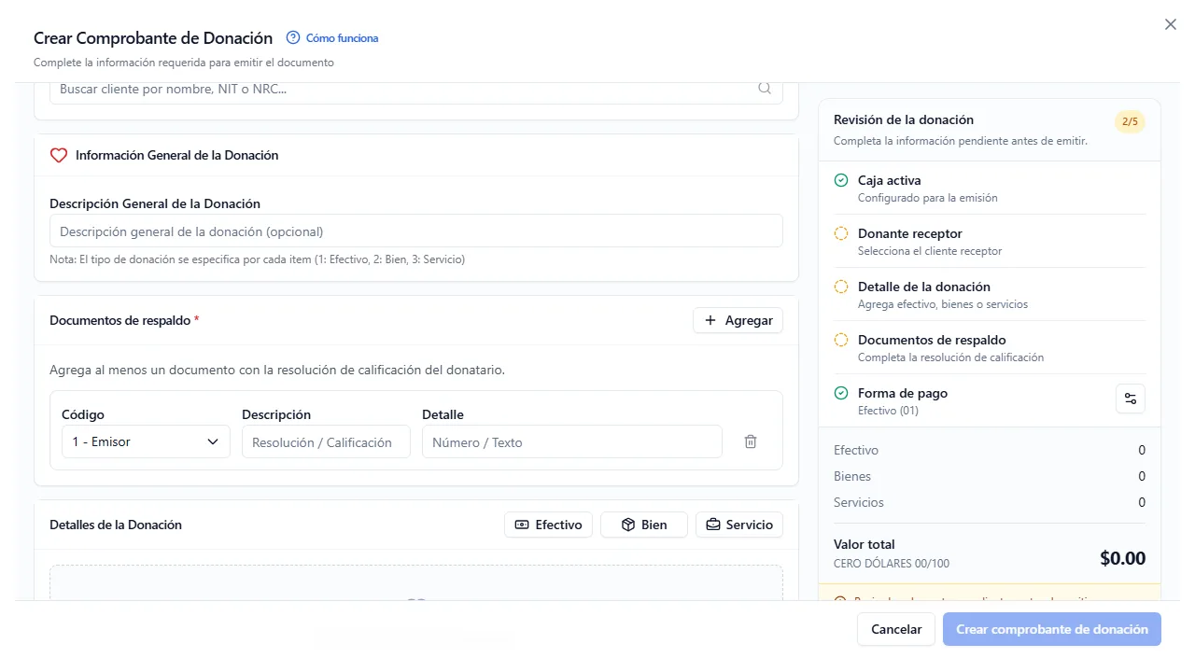Image resolution: width=1195 pixels, height=672 pixels.
Task: Click the Detalle de la donación pending icon
Action: click(x=841, y=287)
